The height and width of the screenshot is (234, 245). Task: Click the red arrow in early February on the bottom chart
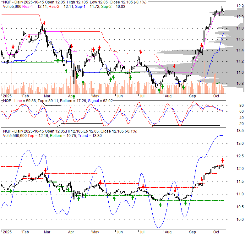29,175
